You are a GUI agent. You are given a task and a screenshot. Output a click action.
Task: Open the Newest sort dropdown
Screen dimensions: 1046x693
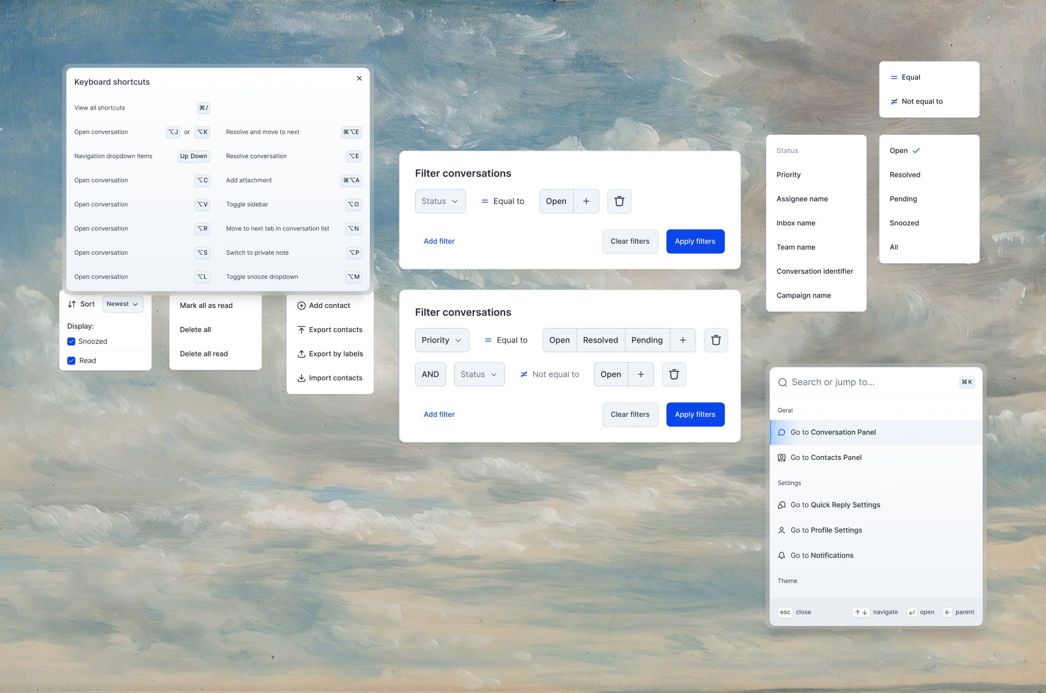123,304
